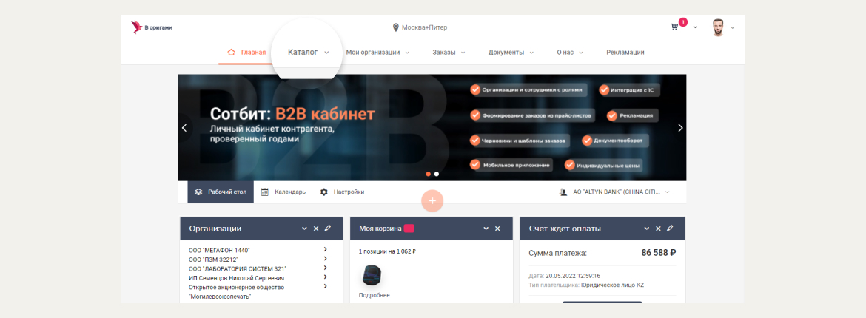Open the AO "ALTYN BANK" organization selector

[x=614, y=192]
